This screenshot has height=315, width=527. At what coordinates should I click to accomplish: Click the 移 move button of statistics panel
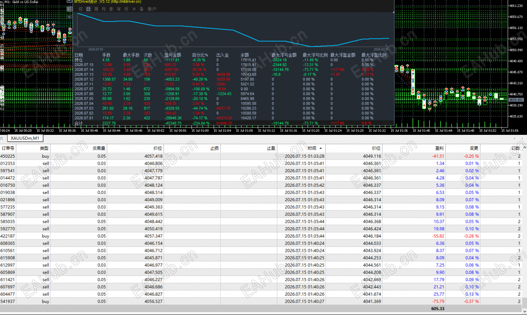69,9
